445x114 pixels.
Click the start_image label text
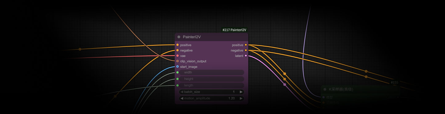[189, 67]
